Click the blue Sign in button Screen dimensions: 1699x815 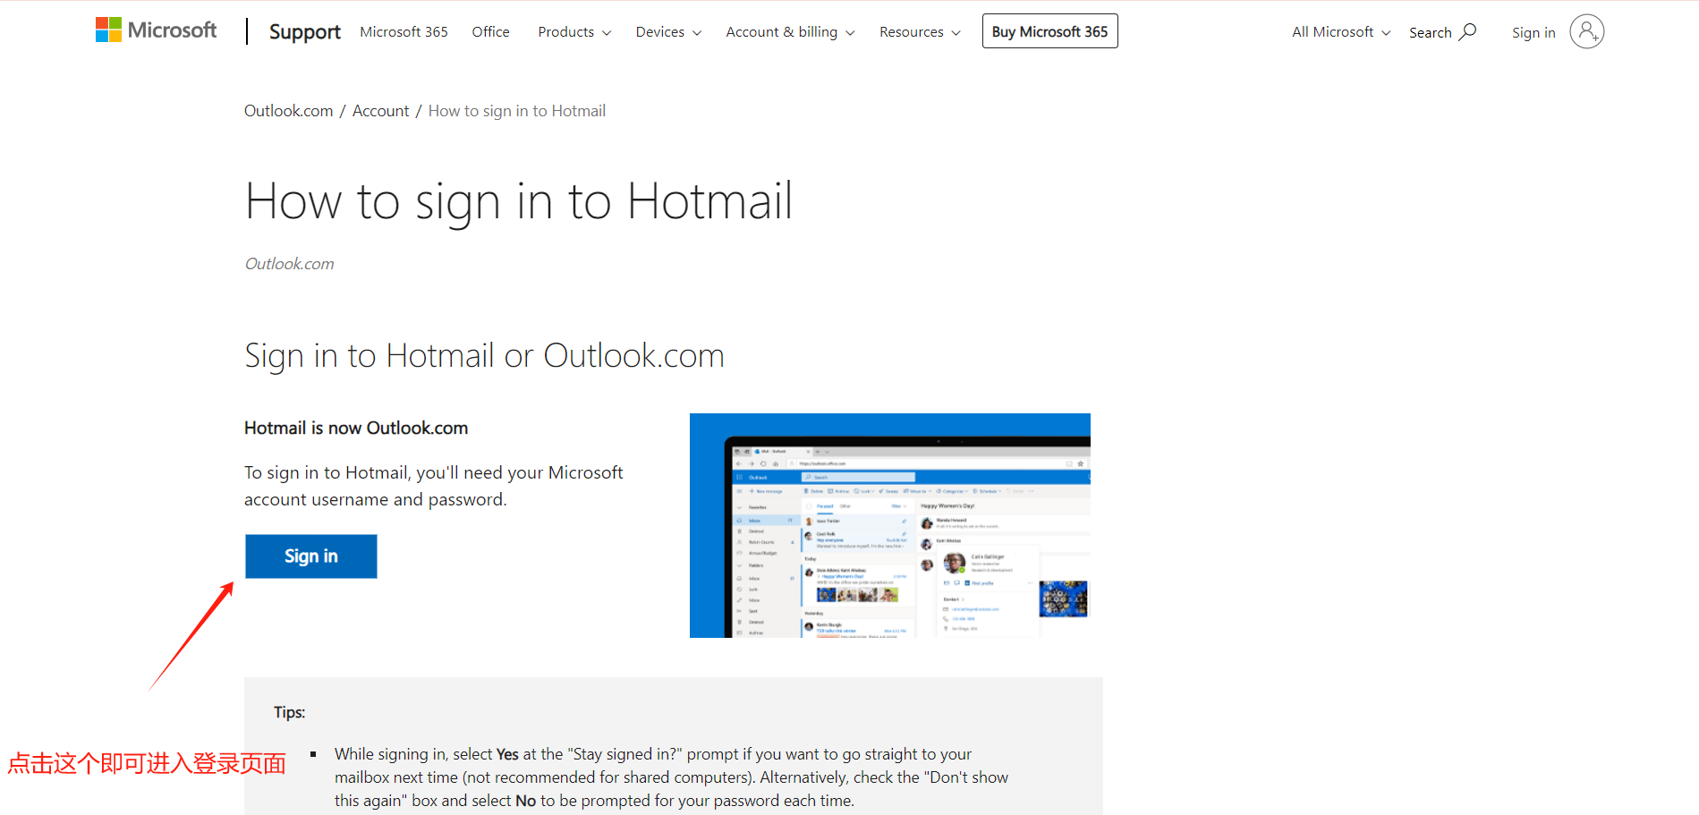click(311, 556)
